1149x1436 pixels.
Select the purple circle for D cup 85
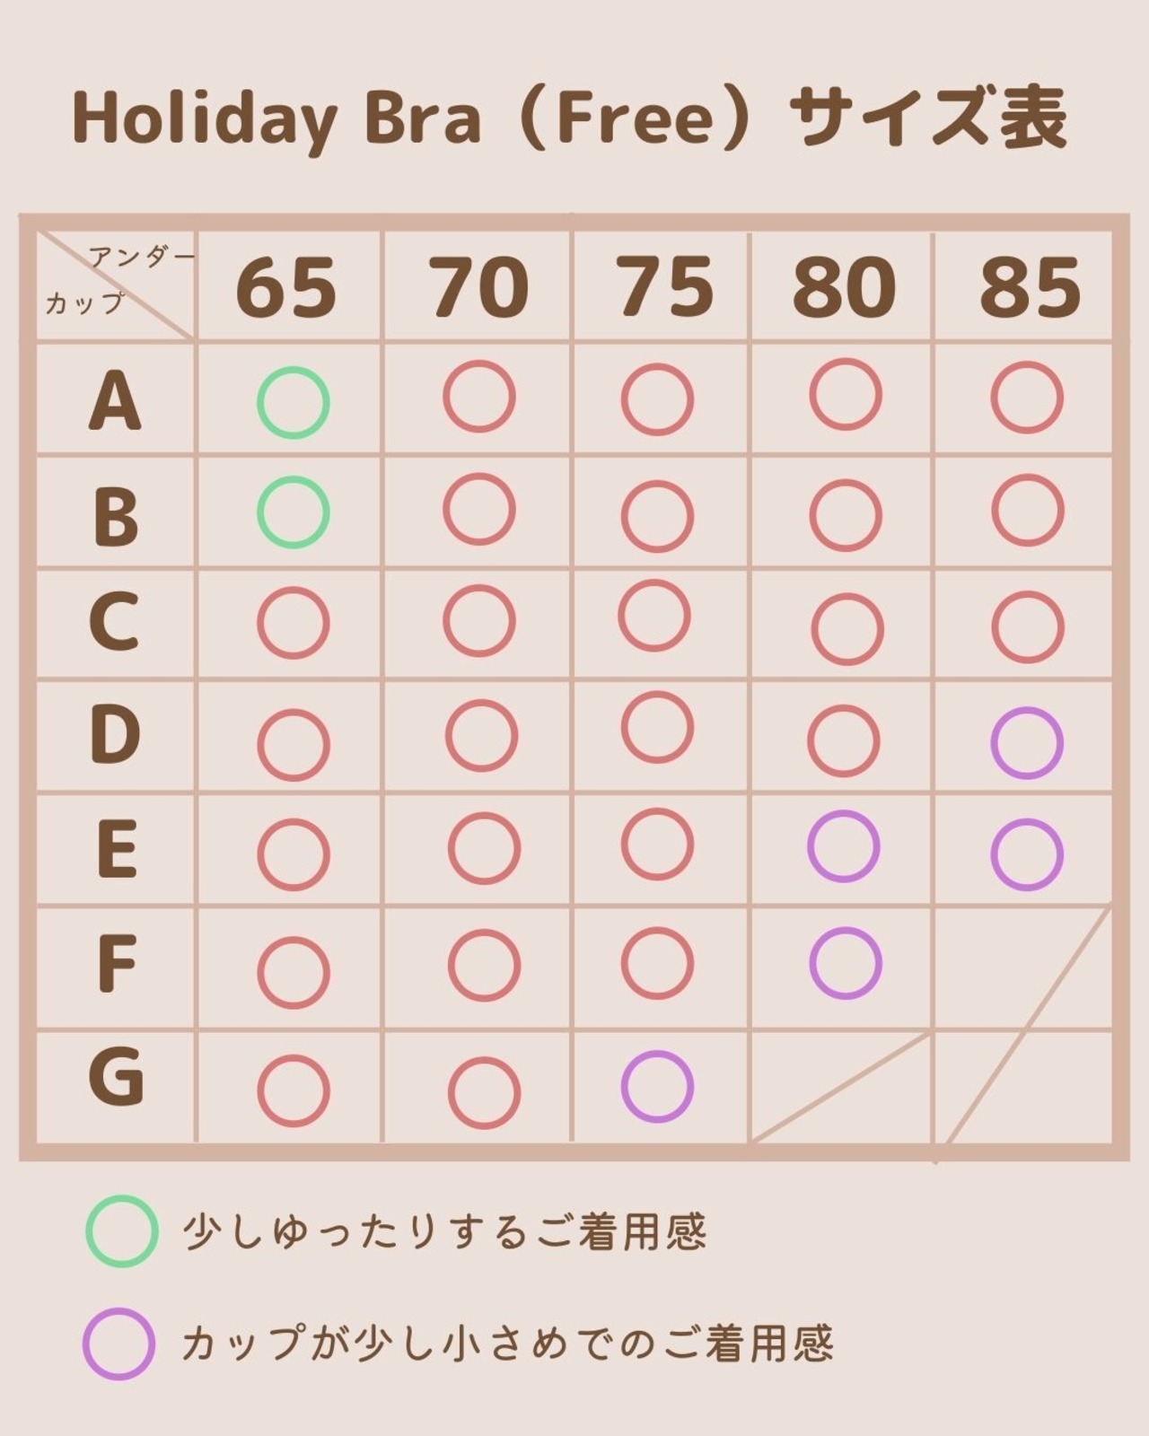[1027, 743]
